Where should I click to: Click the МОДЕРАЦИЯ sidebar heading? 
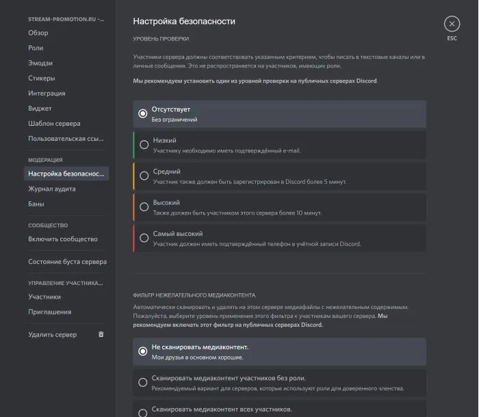45,160
